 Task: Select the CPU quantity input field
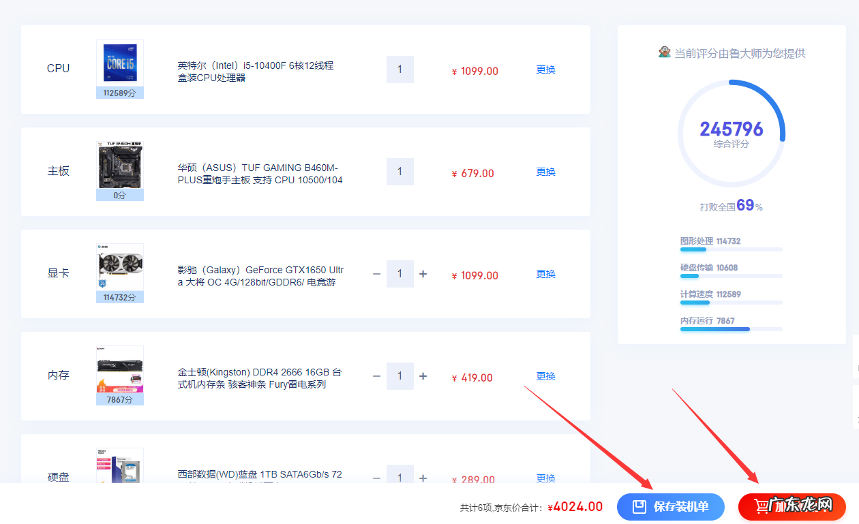[400, 70]
